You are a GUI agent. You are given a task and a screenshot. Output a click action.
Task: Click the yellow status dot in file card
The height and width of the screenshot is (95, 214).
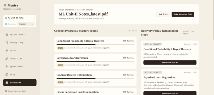coord(34,18)
